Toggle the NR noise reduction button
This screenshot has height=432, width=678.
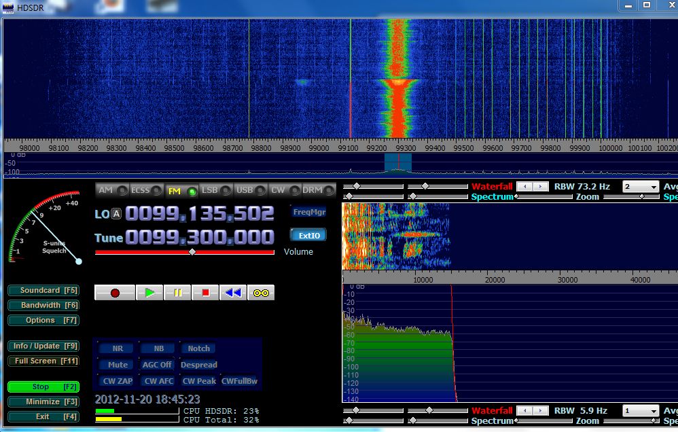pos(118,348)
